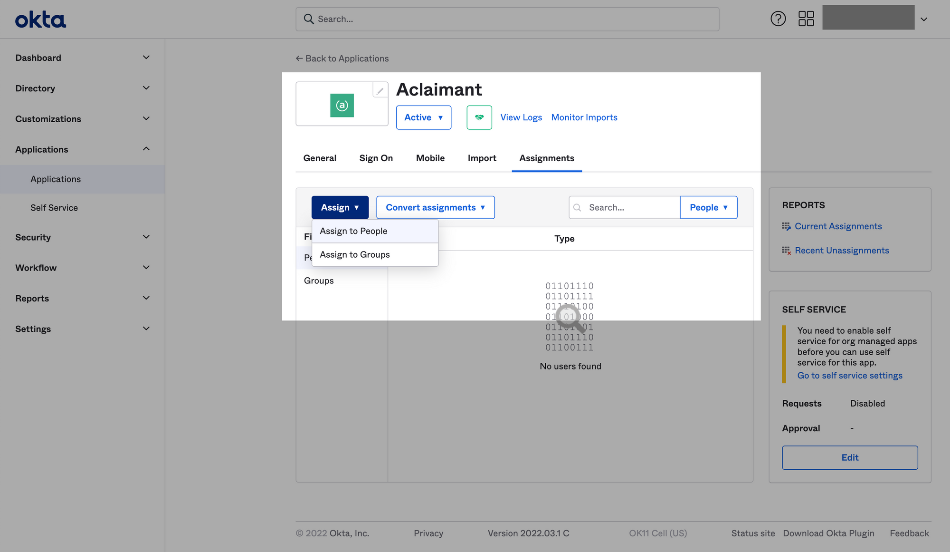Focus the assignments search field
Viewport: 950px width, 552px height.
click(x=625, y=207)
